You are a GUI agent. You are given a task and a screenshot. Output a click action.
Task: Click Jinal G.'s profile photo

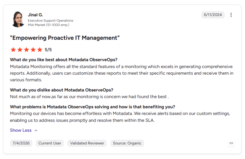click(x=18, y=19)
